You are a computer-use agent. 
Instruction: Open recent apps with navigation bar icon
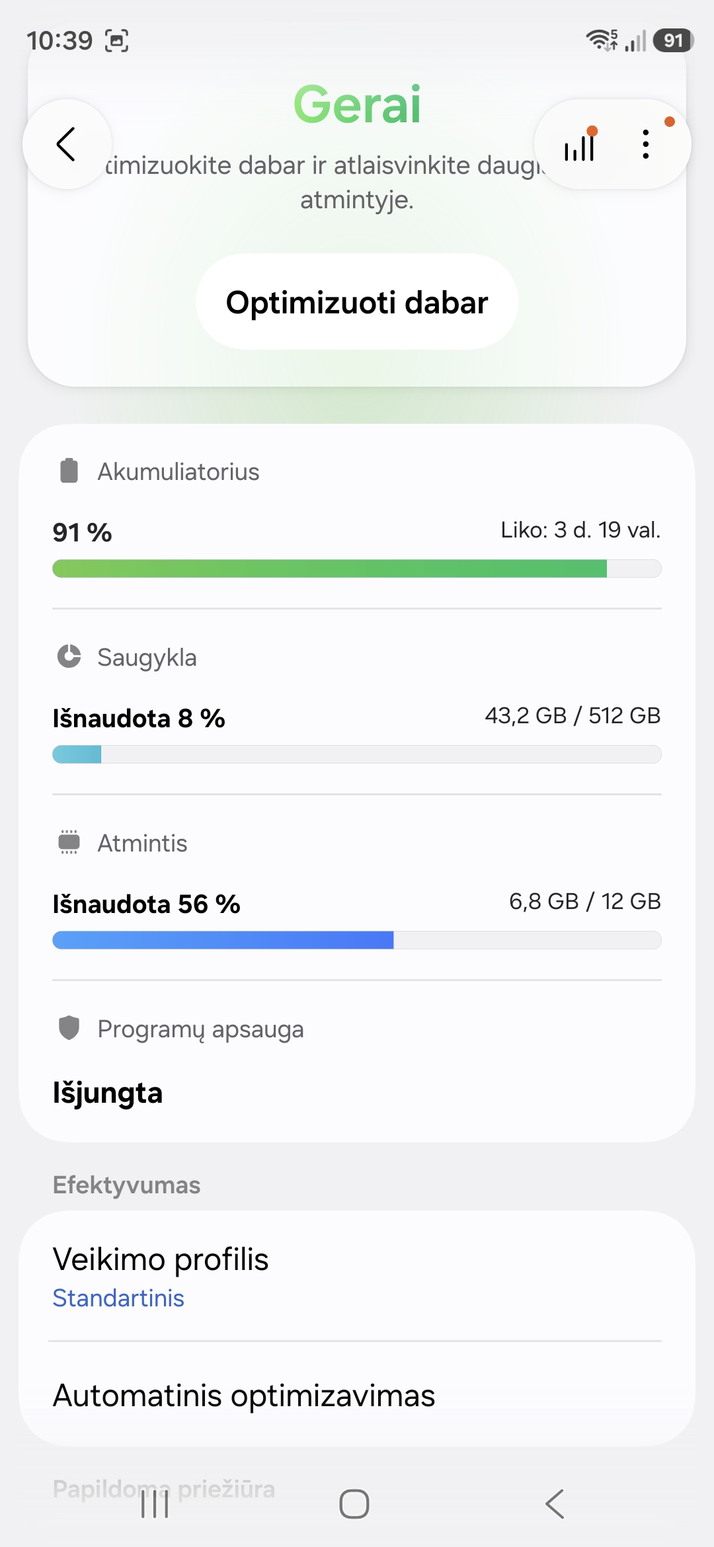tap(155, 1504)
